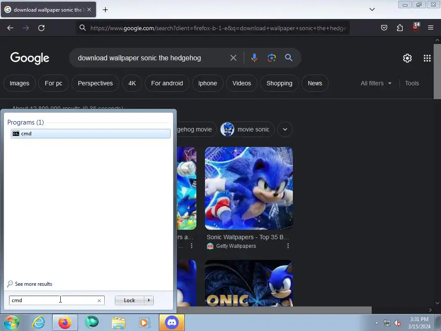Switch to the Videos tab

click(x=242, y=83)
